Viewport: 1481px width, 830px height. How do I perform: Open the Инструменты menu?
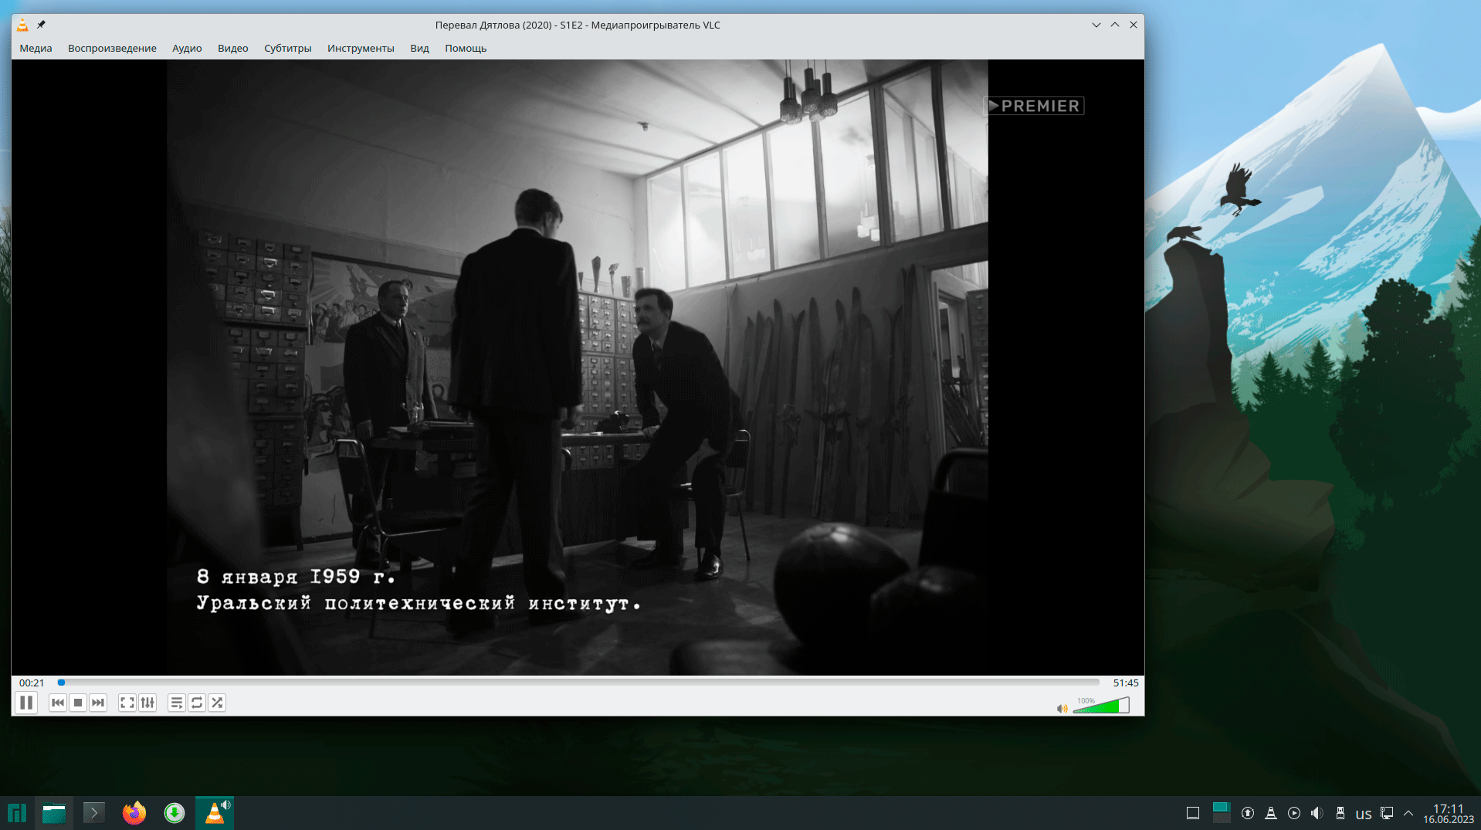pos(361,48)
